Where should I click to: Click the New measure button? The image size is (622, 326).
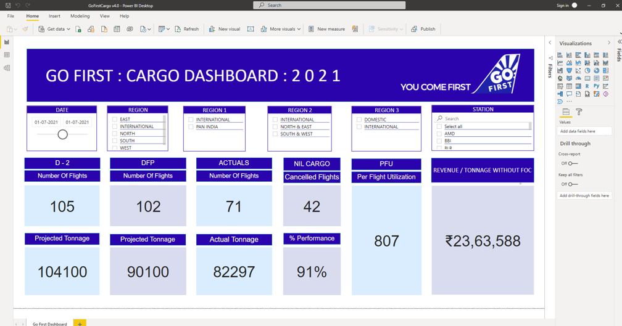pyautogui.click(x=326, y=29)
